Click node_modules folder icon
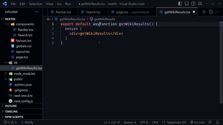This screenshot has height=125, width=223. point(10,74)
